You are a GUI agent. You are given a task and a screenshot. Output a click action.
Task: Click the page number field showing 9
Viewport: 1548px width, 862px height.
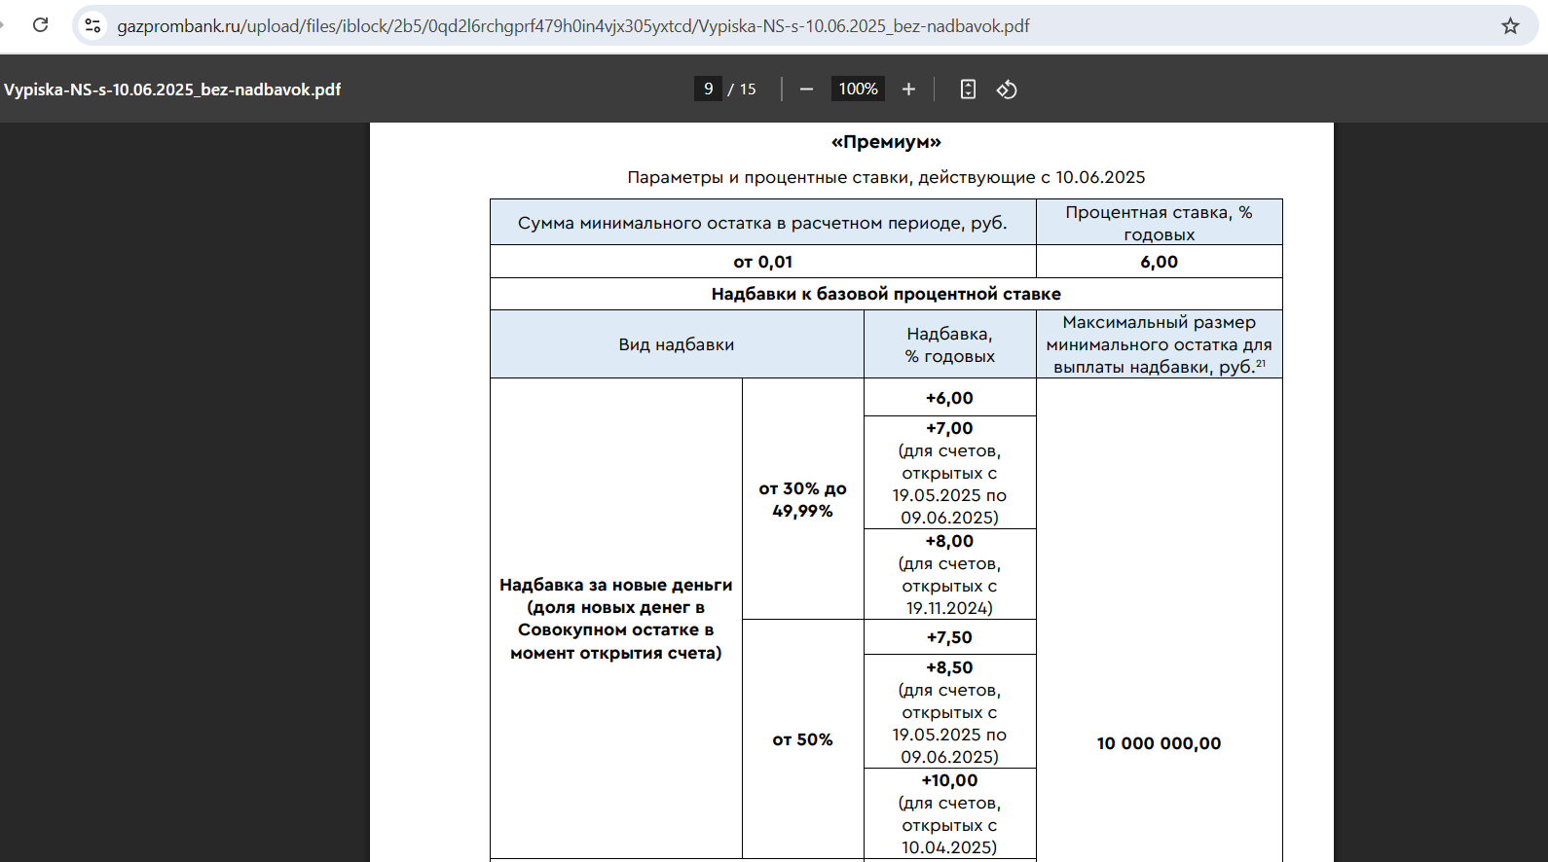(x=708, y=90)
